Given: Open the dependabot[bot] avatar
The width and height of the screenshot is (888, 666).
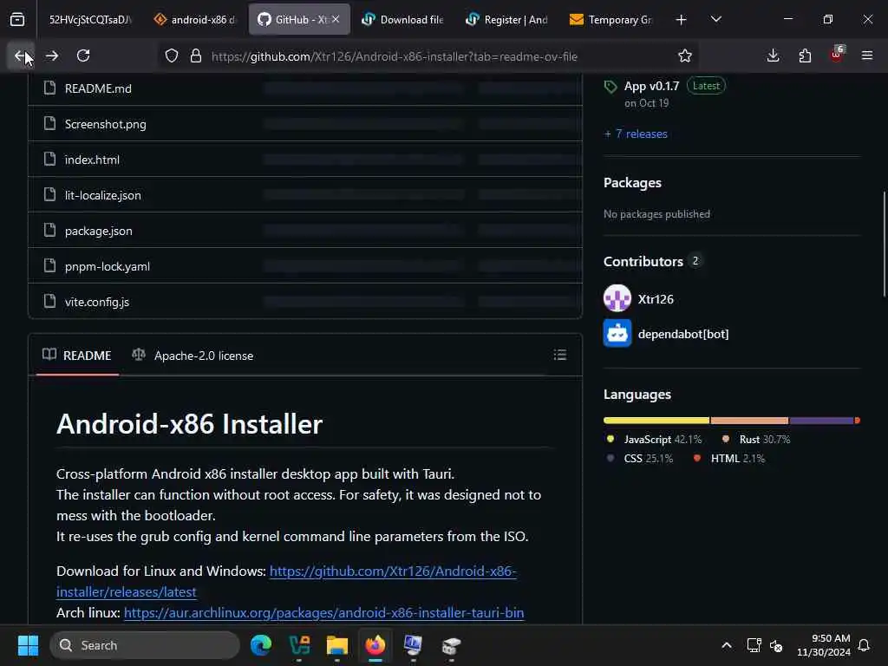Looking at the screenshot, I should pyautogui.click(x=617, y=334).
